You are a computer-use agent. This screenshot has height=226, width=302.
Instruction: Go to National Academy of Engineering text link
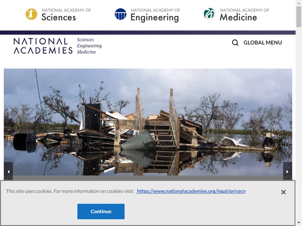[155, 15]
